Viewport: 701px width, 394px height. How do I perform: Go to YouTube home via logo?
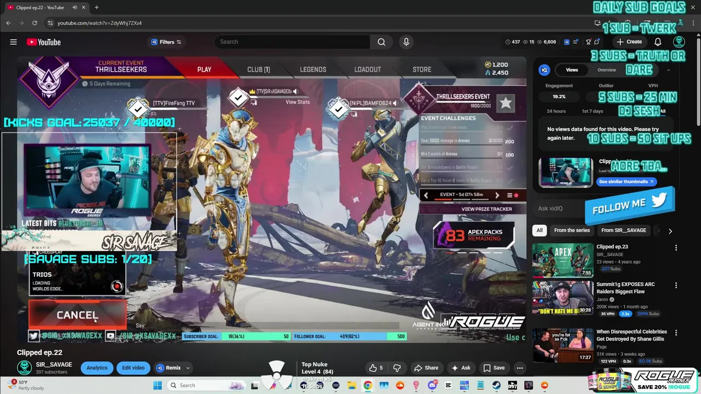(x=43, y=42)
